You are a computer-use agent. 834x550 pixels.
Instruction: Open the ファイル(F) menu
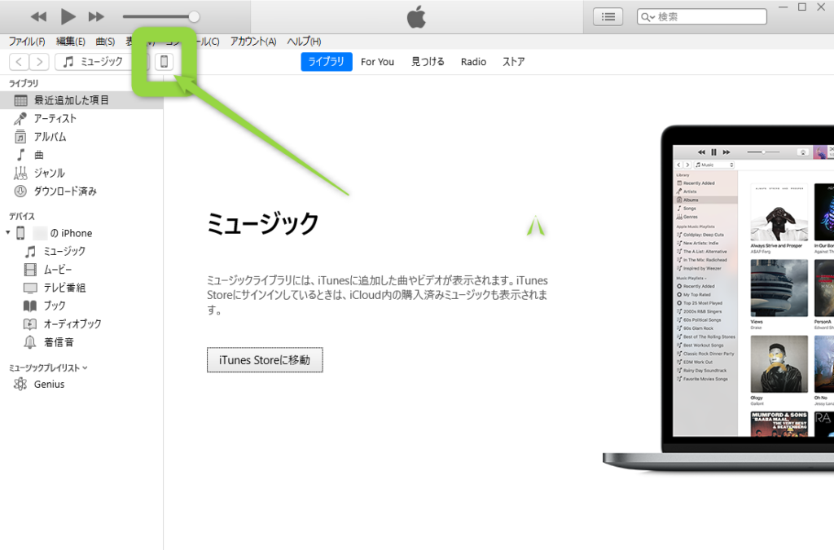pyautogui.click(x=27, y=42)
